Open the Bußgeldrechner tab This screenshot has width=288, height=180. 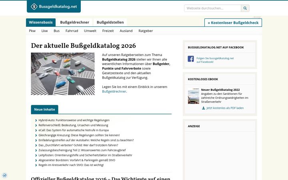click(x=74, y=22)
